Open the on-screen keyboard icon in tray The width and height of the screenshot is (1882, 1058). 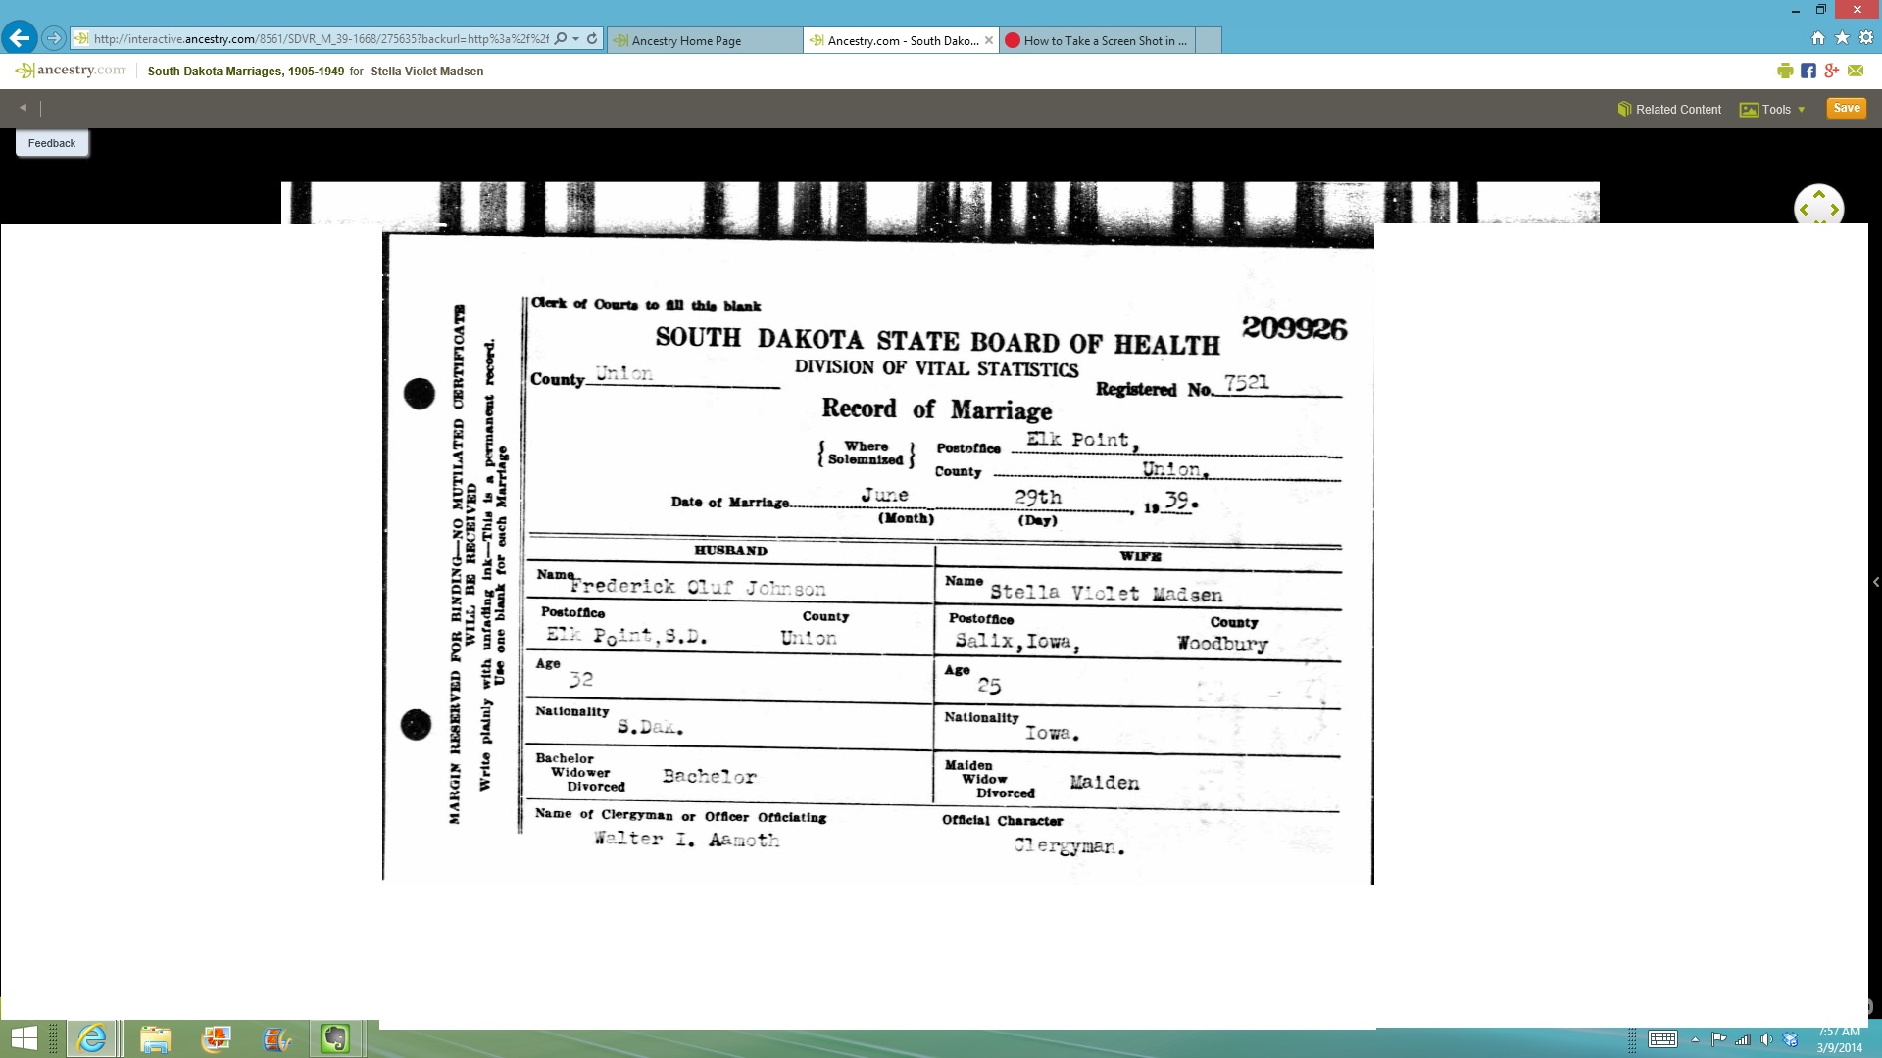coord(1662,1039)
